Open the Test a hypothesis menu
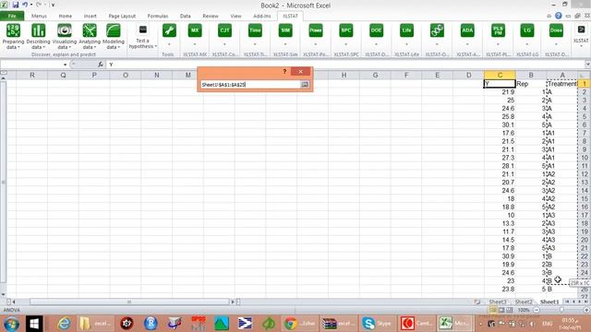 (x=142, y=37)
